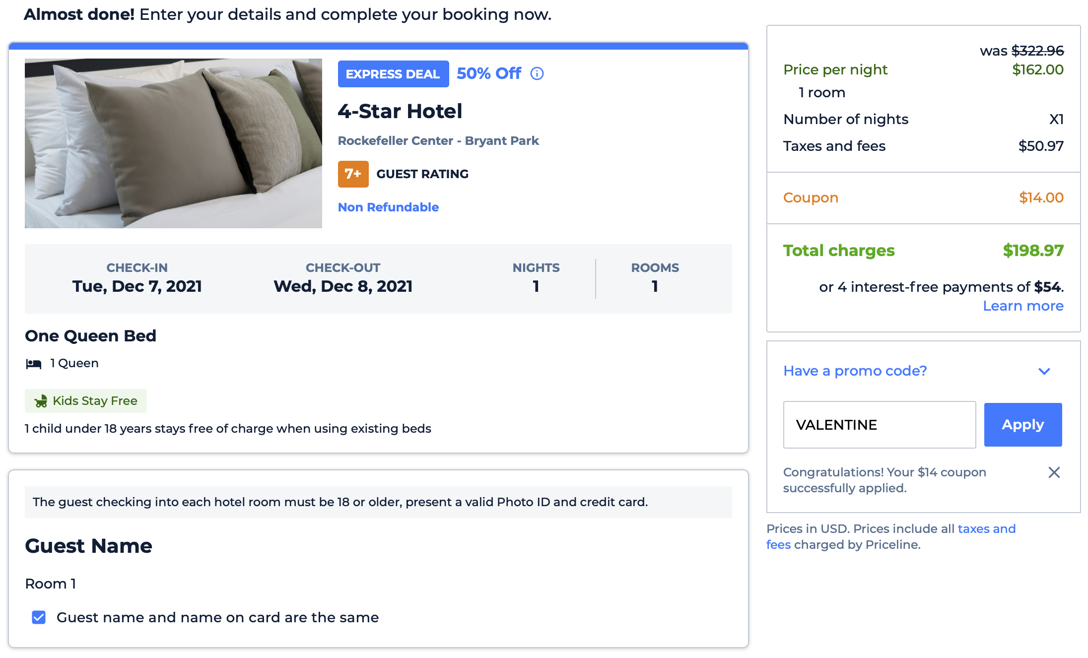This screenshot has height=658, width=1088.
Task: Click the Express Deal badge
Action: coord(393,73)
